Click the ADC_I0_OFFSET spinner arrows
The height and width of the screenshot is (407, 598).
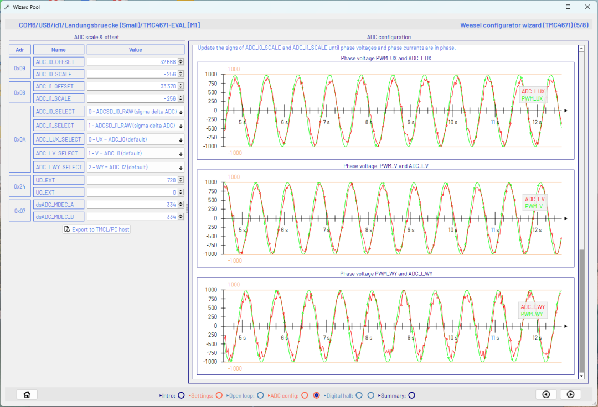181,62
